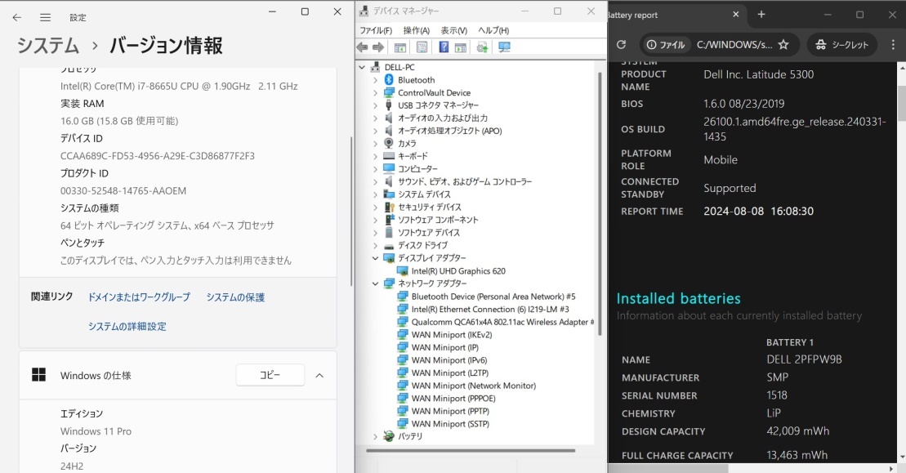The width and height of the screenshot is (906, 473).
Task: Scan for hardware changes via the monitor icon
Action: tap(504, 47)
